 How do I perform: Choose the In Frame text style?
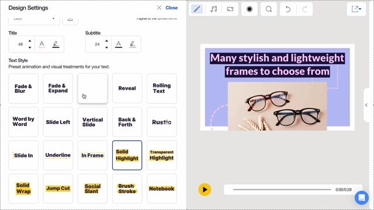point(92,155)
